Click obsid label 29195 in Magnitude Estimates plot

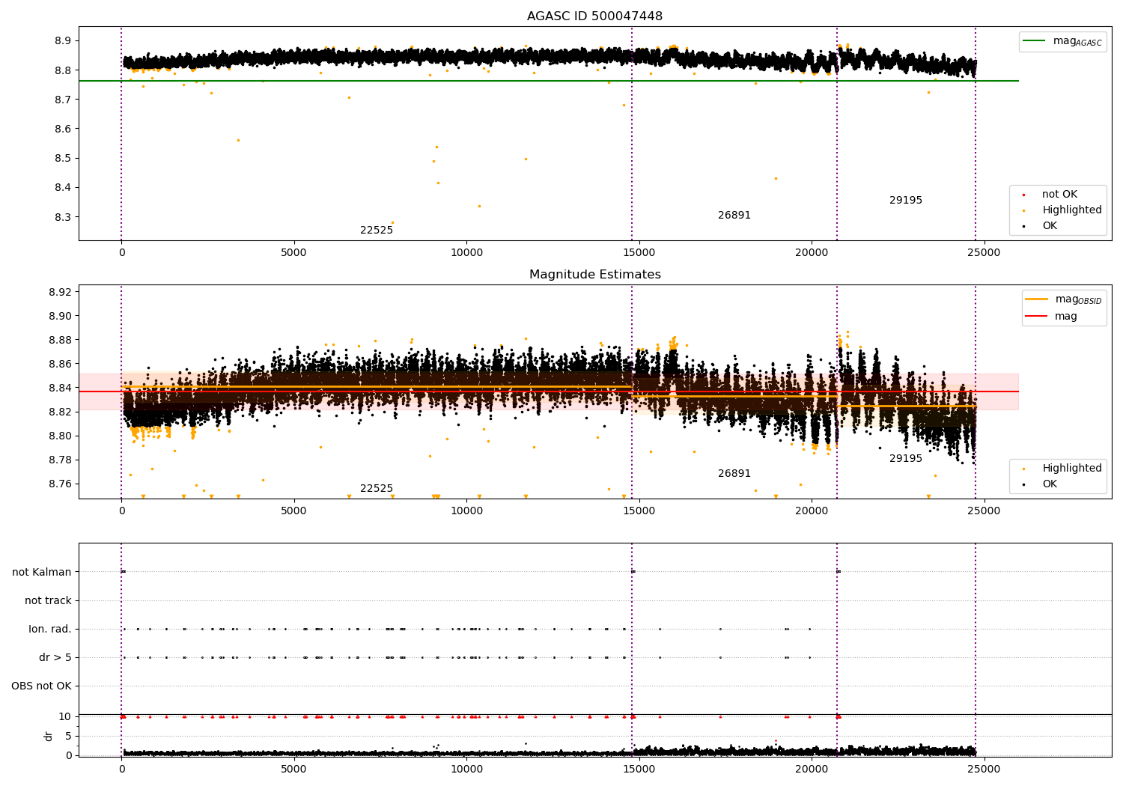(x=906, y=459)
